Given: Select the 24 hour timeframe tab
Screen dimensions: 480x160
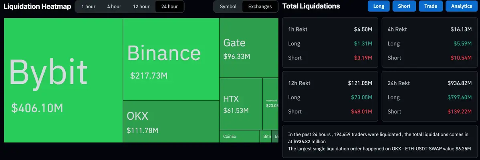Looking at the screenshot, I should coord(169,6).
